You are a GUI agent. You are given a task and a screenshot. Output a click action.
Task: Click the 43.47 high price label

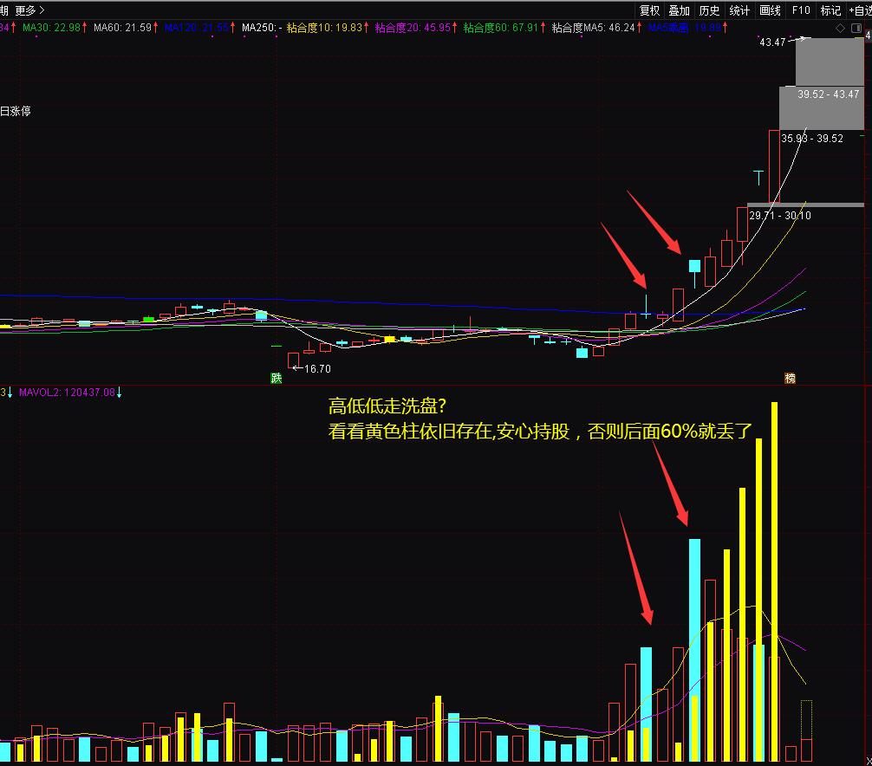point(772,42)
